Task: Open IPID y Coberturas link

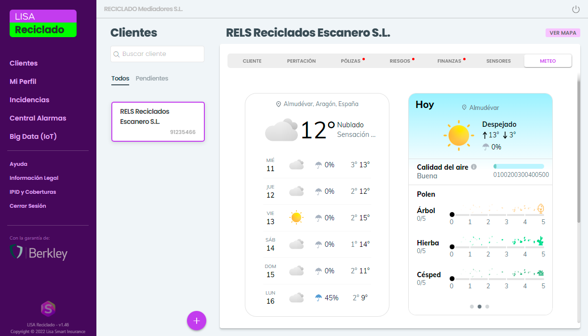Action: pos(33,192)
